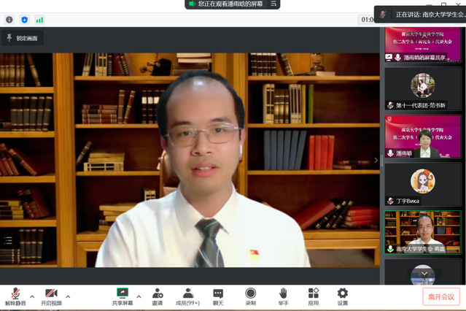Pin the view with 锁定画面

(23, 37)
